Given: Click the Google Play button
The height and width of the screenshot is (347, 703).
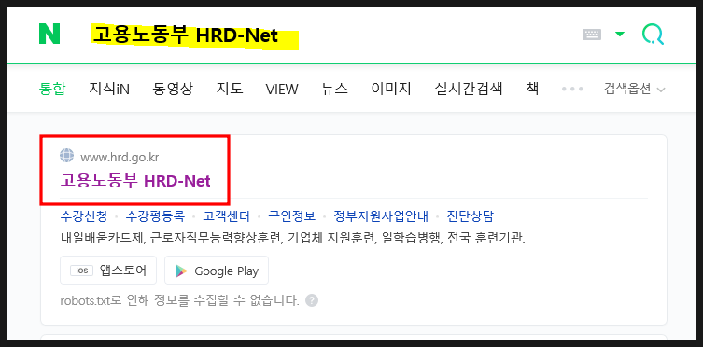Looking at the screenshot, I should click(x=217, y=270).
